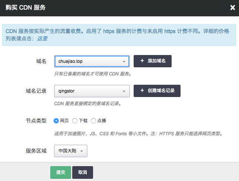Submit the form with 提交
This screenshot has width=239, height=181.
coord(61,172)
